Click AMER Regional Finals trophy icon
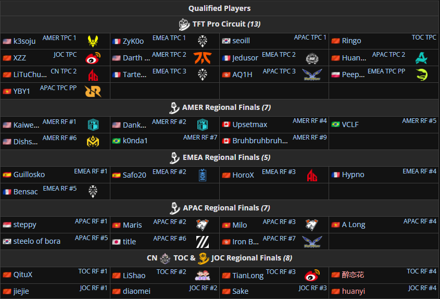 click(x=174, y=108)
